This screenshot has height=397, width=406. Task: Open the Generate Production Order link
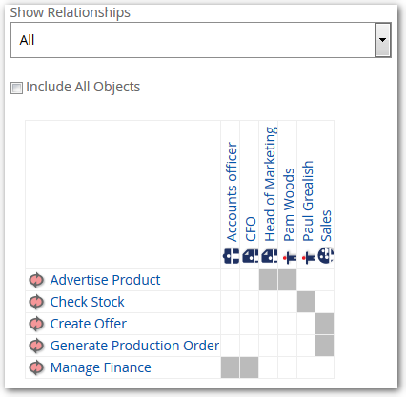(x=134, y=346)
